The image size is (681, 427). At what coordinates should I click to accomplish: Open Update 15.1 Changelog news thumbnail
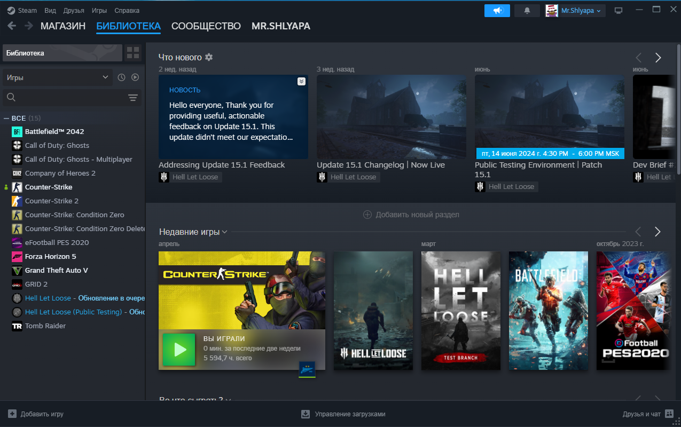pyautogui.click(x=392, y=117)
